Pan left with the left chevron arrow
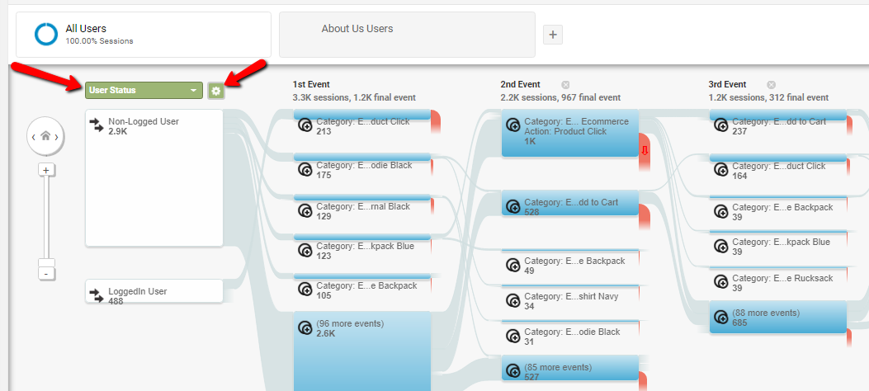The image size is (869, 391). [x=34, y=137]
